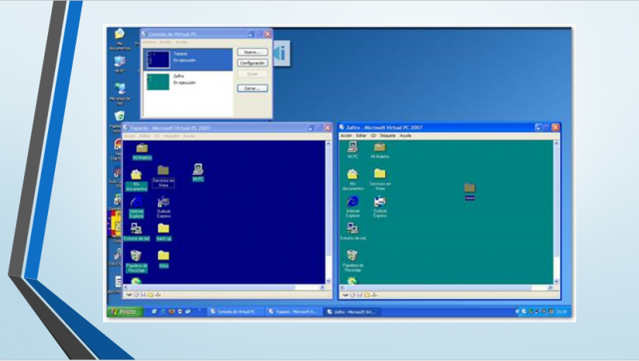
Task: Open Ayuda menu in Zafiro window
Action: pyautogui.click(x=405, y=135)
